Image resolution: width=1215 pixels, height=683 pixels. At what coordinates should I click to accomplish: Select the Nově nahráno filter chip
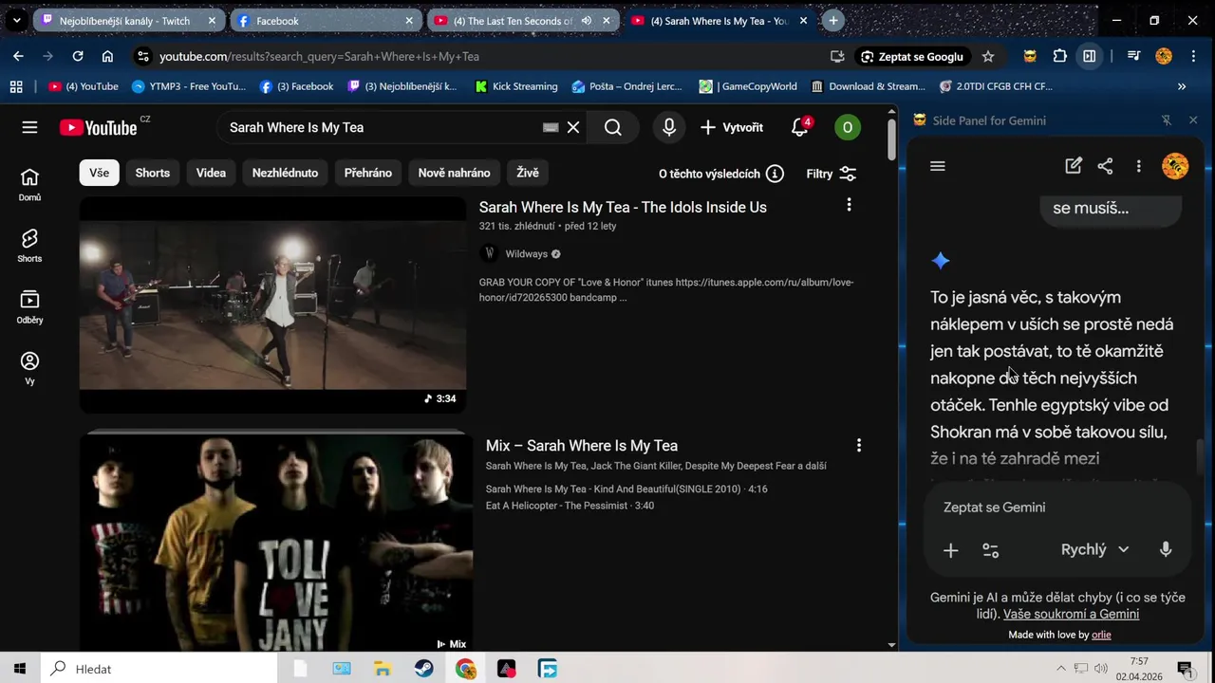(455, 173)
